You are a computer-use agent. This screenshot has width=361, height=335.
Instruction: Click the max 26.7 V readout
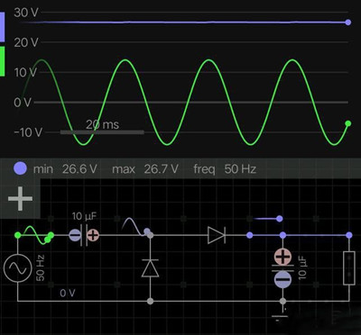pos(145,169)
